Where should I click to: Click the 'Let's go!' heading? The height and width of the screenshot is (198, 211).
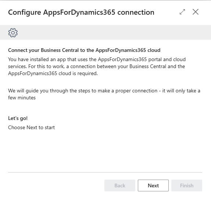[x=18, y=118]
